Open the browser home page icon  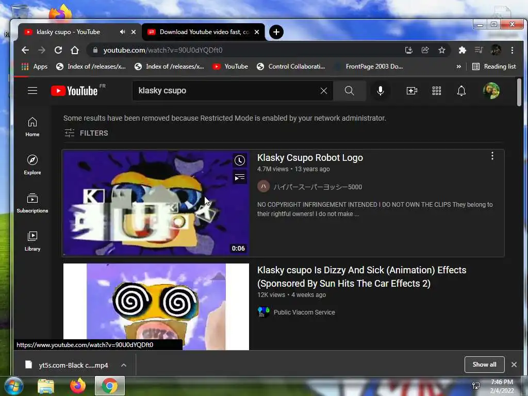[x=74, y=50]
